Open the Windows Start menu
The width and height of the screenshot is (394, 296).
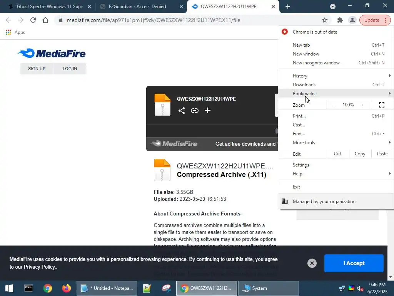click(x=9, y=288)
